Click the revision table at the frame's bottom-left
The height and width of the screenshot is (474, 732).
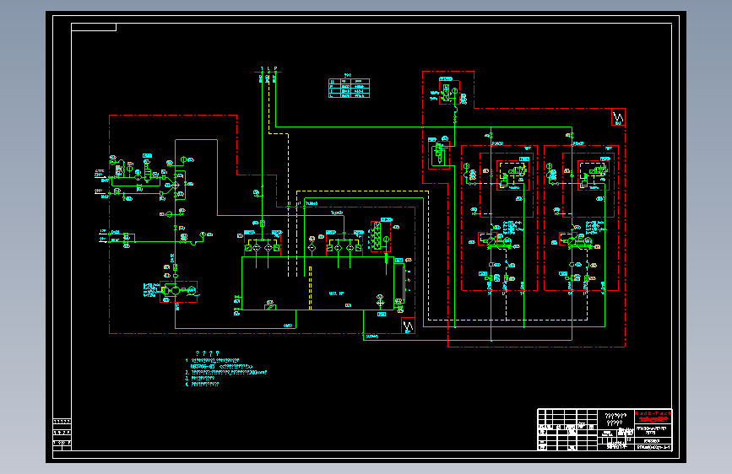coord(62,434)
